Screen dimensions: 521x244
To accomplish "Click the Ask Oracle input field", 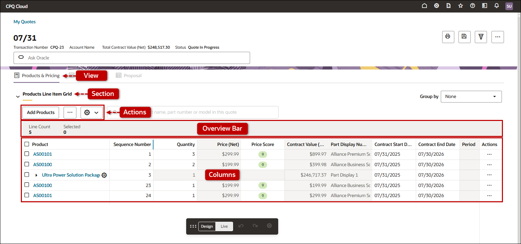I will pyautogui.click(x=132, y=58).
